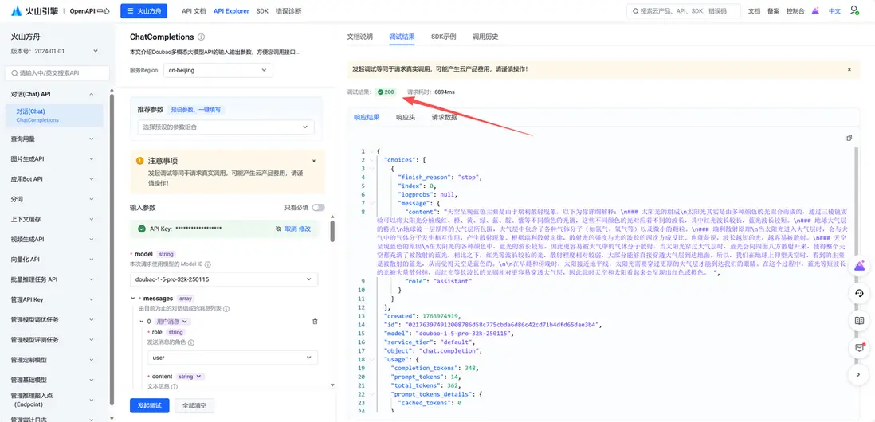
Task: Open API 文档 in top navigation
Action: [x=194, y=10]
